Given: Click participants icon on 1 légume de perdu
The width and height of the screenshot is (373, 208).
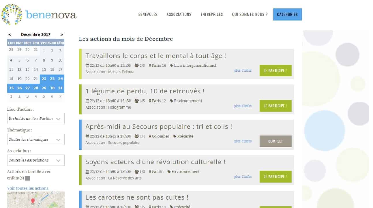Looking at the screenshot, I should (x=136, y=101).
